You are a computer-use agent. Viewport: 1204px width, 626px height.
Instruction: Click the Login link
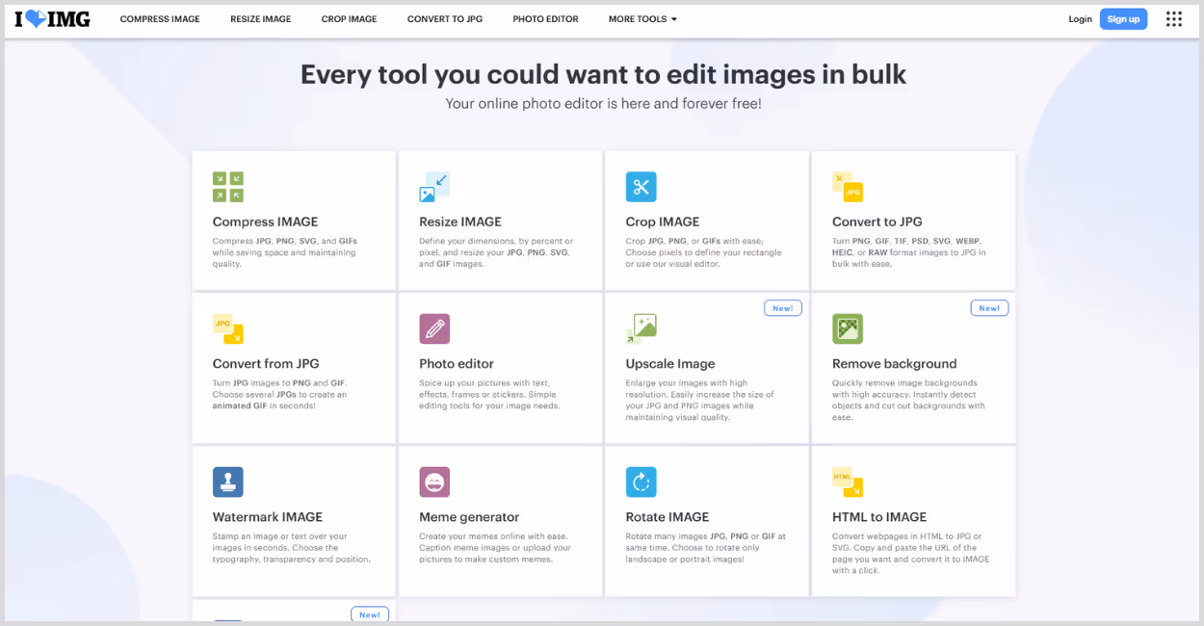pos(1081,19)
